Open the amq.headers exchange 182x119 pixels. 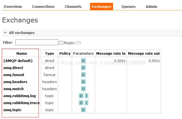coord(15,82)
